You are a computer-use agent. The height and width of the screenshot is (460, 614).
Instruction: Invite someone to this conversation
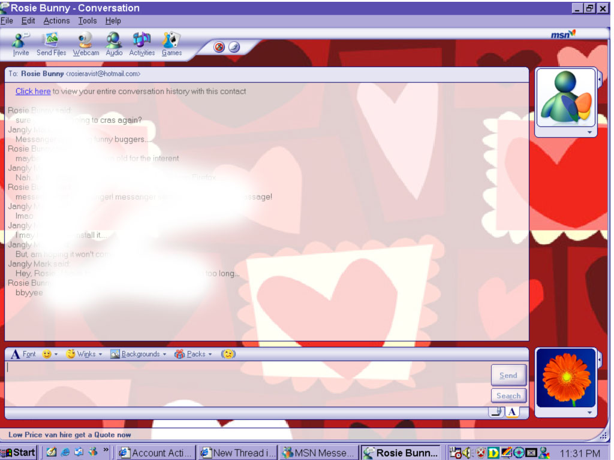(x=20, y=44)
